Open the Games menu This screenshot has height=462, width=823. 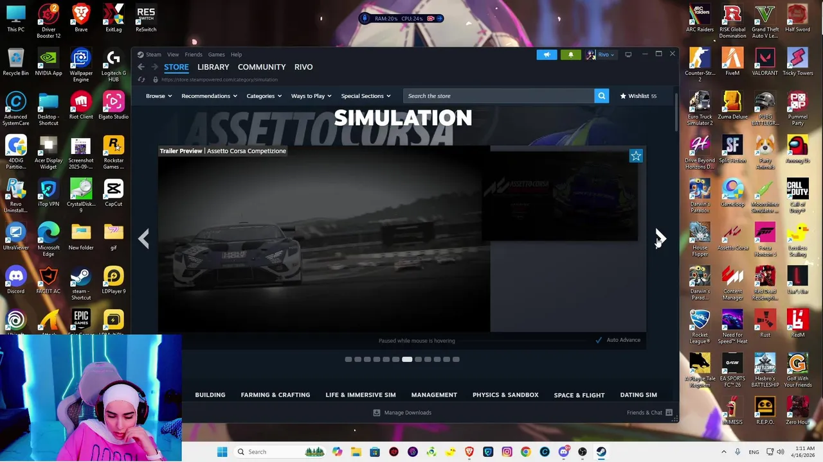coord(216,55)
